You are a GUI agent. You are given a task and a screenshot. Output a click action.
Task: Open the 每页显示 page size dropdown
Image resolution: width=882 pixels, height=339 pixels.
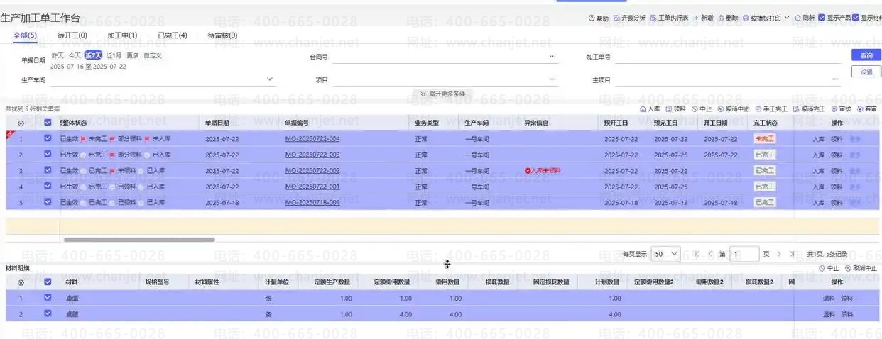(x=666, y=254)
